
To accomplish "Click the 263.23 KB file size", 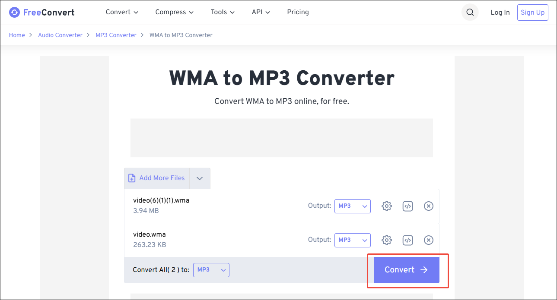I will [x=150, y=245].
